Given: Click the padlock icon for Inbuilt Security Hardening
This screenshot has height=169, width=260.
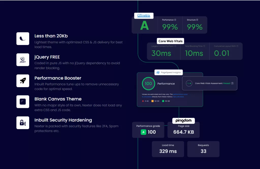Looking at the screenshot, I should tap(23, 123).
